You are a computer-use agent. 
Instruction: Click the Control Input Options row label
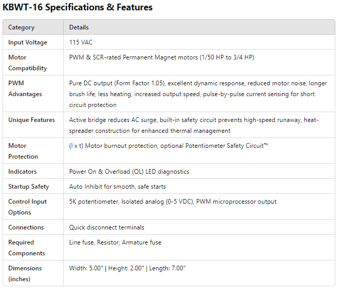(x=27, y=207)
